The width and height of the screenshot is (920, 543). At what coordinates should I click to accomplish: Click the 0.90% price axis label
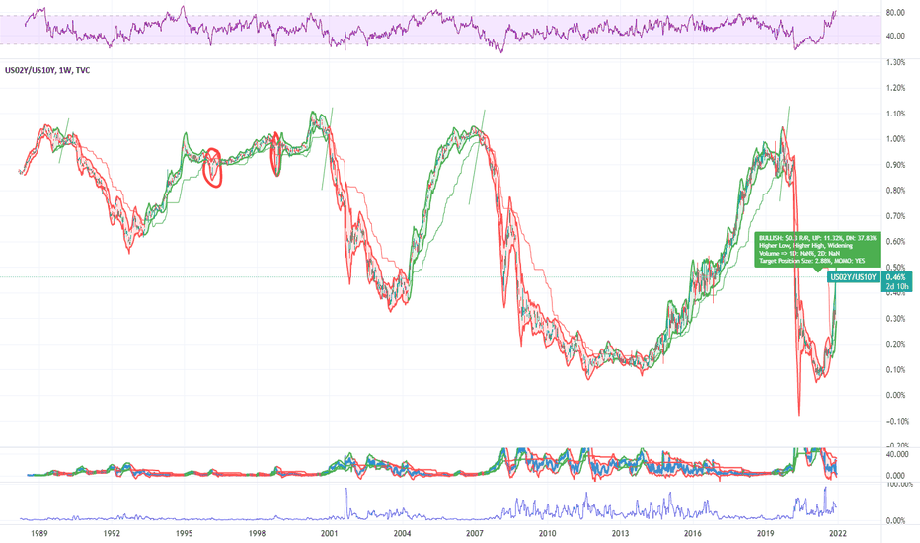(895, 165)
